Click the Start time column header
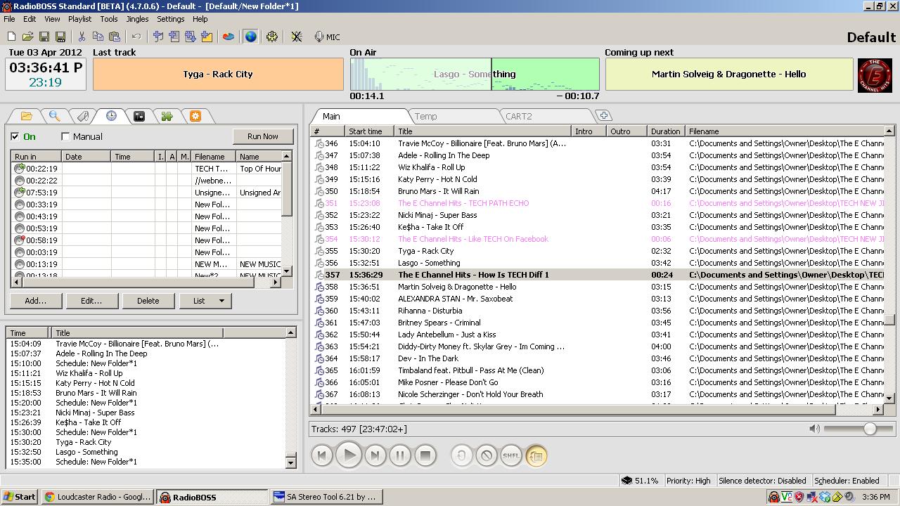900x506 pixels. click(x=371, y=131)
